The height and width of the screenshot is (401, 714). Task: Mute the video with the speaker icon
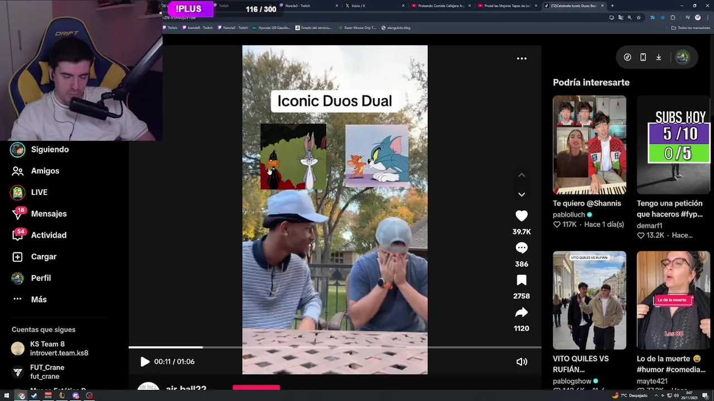pyautogui.click(x=522, y=361)
